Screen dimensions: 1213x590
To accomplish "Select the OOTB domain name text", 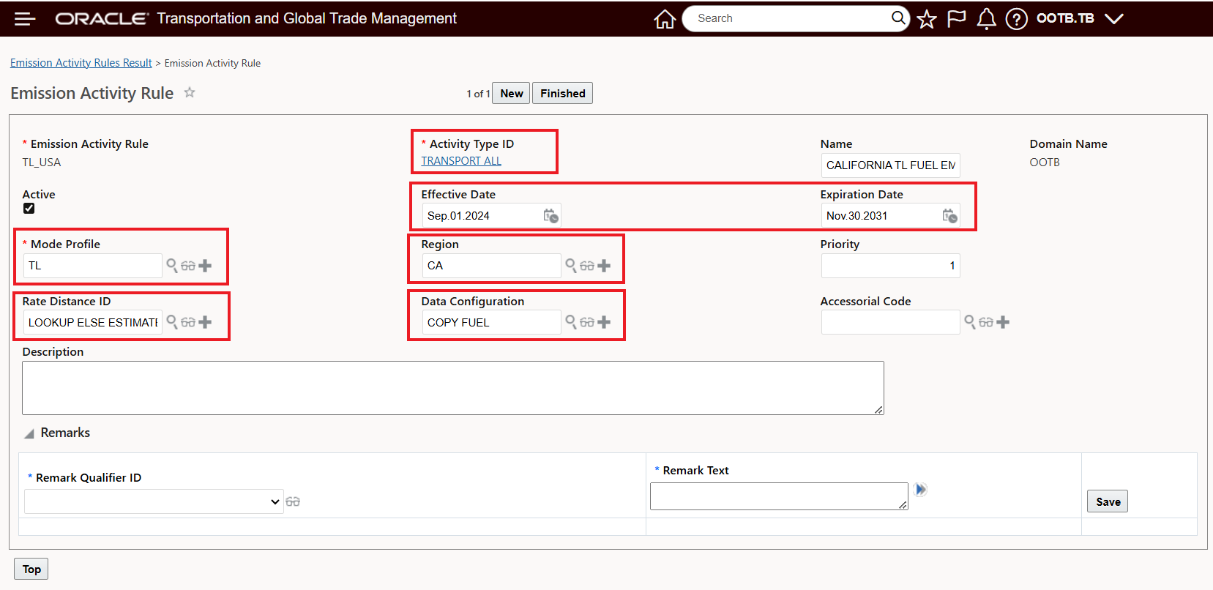I will coord(1045,163).
